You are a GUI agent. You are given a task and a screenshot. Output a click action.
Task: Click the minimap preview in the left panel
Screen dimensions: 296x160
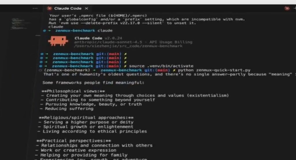pos(20,23)
